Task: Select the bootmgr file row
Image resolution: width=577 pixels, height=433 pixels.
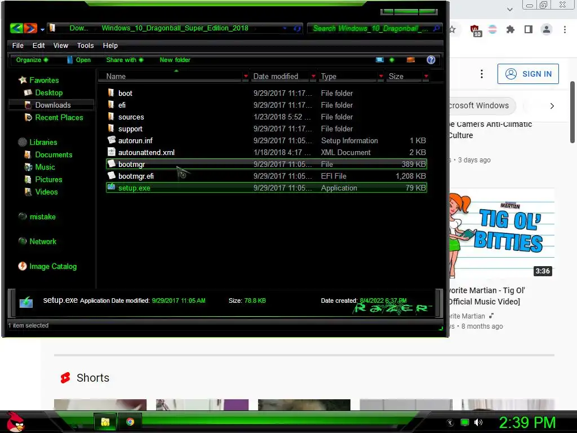Action: [267, 164]
